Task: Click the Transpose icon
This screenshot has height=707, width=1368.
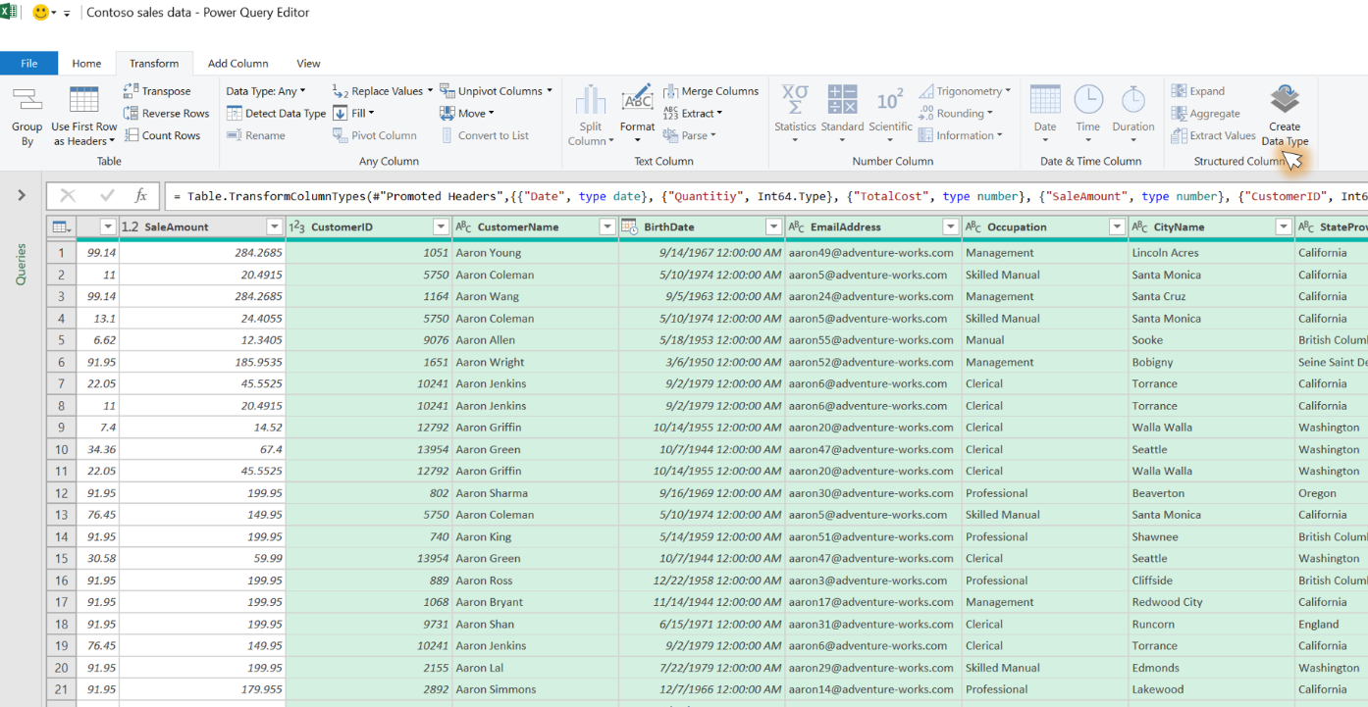Action: [132, 91]
